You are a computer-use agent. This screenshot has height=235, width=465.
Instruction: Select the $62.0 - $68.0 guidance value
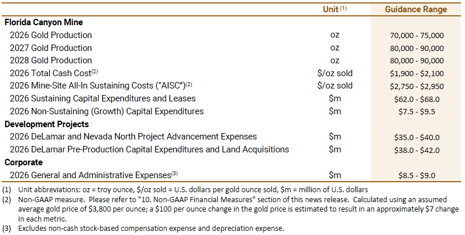point(416,98)
